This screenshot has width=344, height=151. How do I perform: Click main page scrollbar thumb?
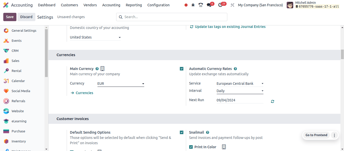[342, 54]
